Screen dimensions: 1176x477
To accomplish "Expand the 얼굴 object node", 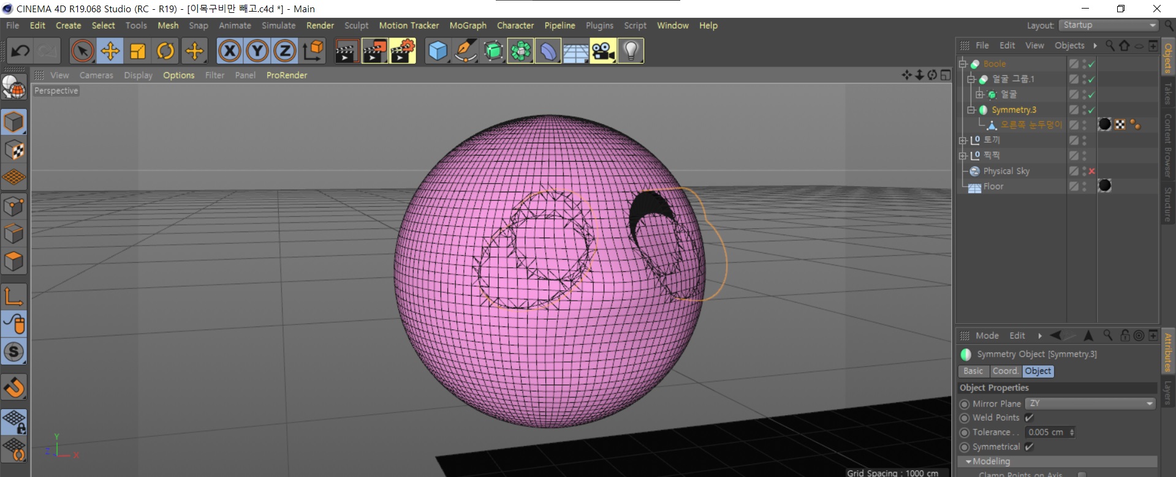I will pos(979,94).
